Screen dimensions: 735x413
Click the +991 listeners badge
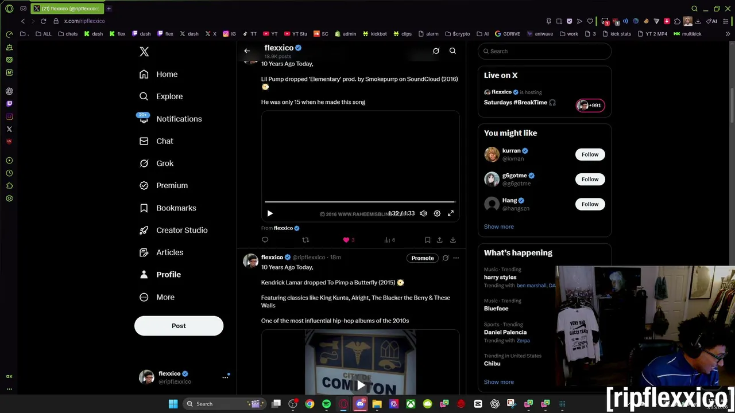click(590, 105)
